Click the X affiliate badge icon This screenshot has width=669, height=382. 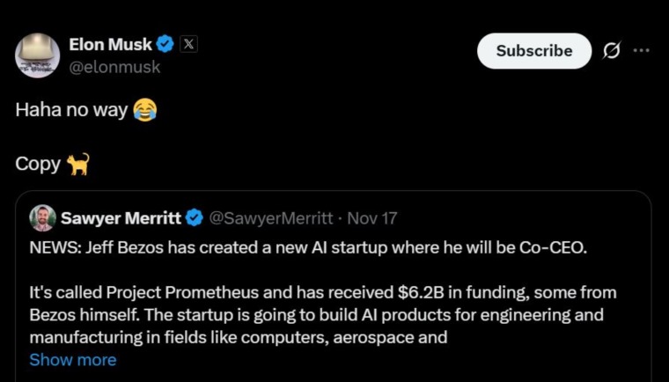click(x=188, y=44)
